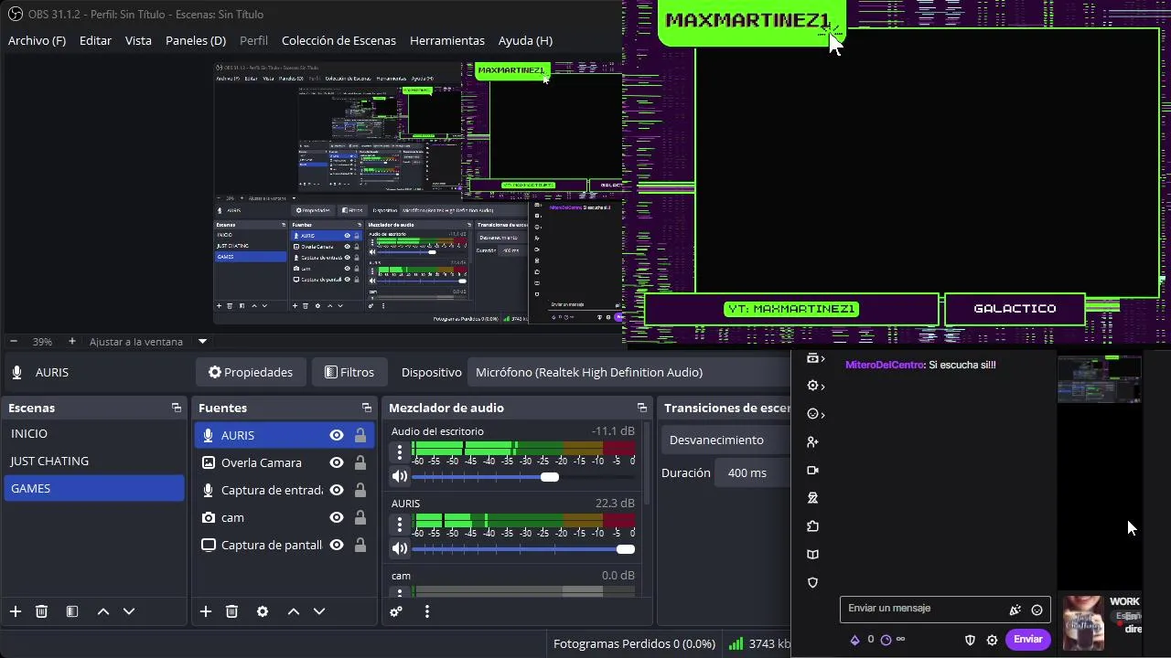Open the Dispositivo microphone device dropdown
This screenshot has width=1171, height=658.
tap(629, 372)
